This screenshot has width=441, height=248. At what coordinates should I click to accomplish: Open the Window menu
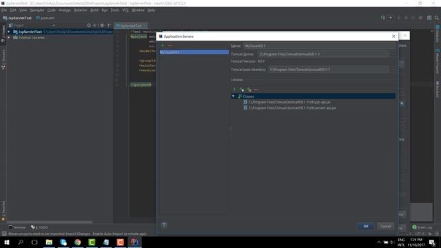(138, 10)
